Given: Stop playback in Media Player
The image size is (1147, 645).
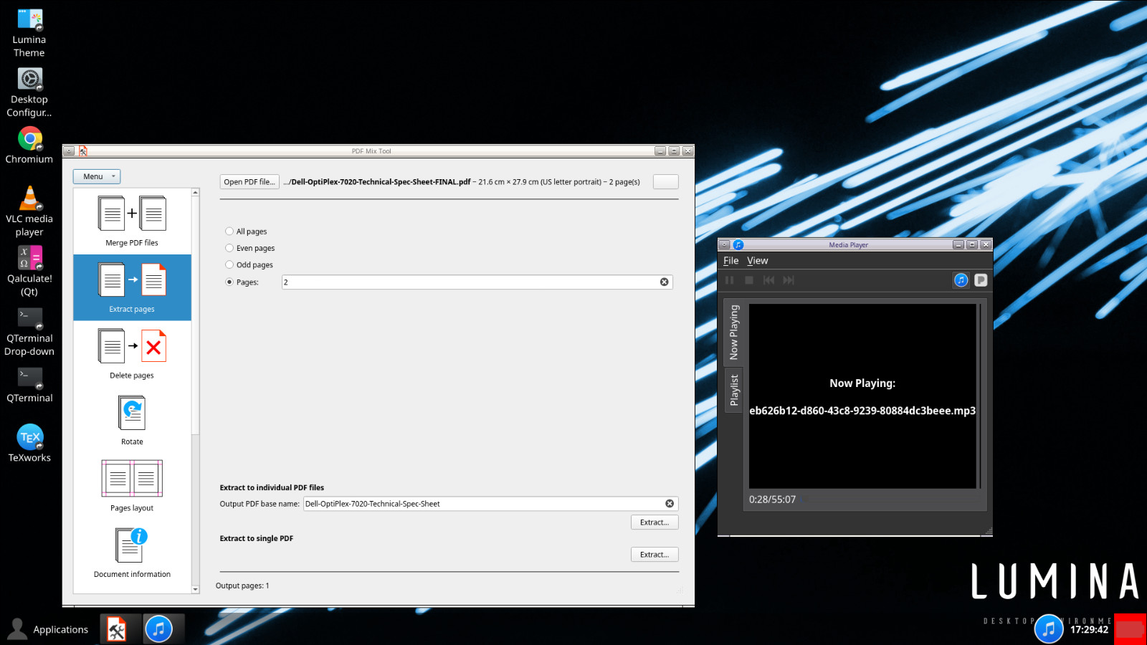Looking at the screenshot, I should [x=749, y=280].
